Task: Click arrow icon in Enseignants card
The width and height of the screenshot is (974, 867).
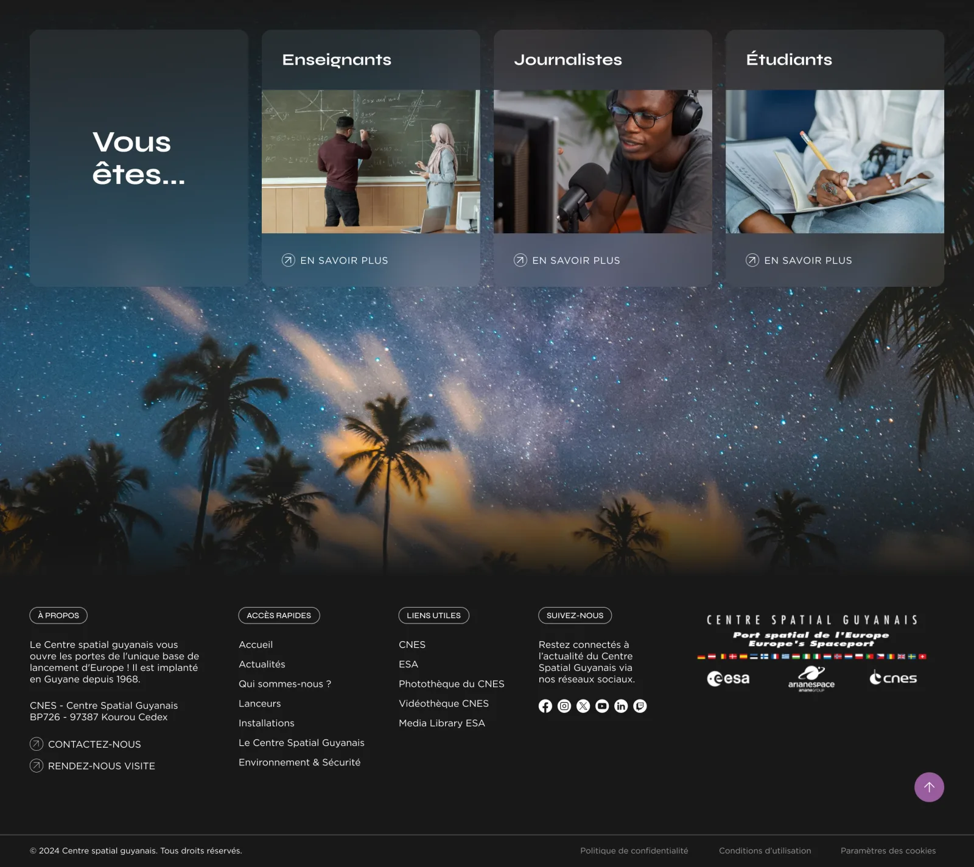Action: point(289,260)
